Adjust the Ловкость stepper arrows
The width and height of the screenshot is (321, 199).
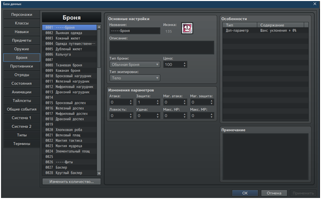pos(131,116)
